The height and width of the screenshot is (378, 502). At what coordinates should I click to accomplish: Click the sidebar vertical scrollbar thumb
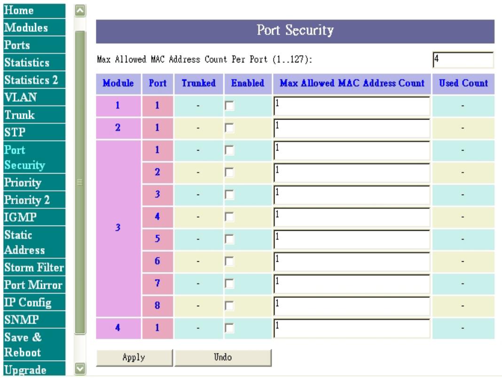[x=80, y=182]
